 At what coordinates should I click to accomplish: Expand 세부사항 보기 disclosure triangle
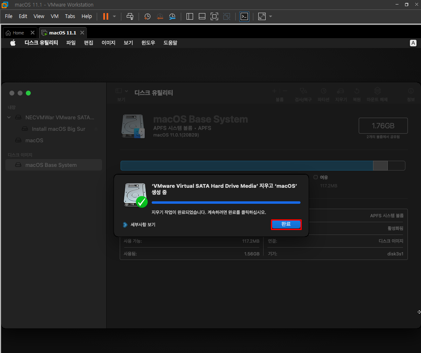coord(125,225)
